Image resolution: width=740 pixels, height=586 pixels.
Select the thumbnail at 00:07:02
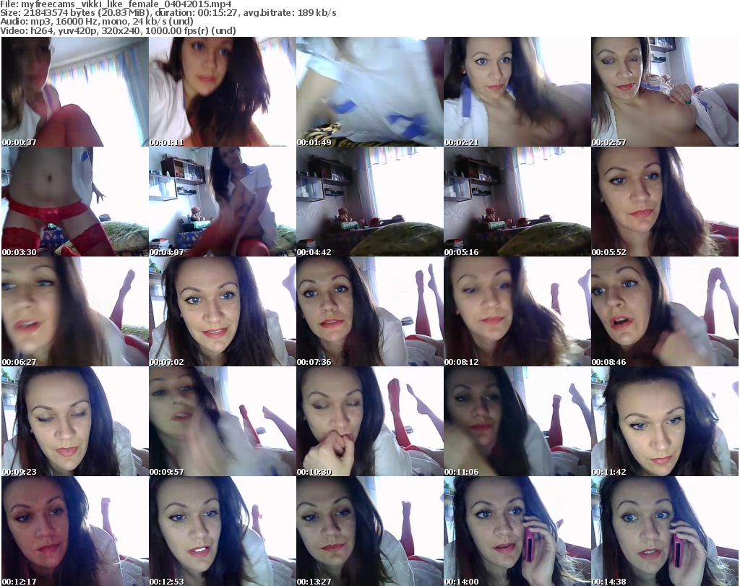222,311
